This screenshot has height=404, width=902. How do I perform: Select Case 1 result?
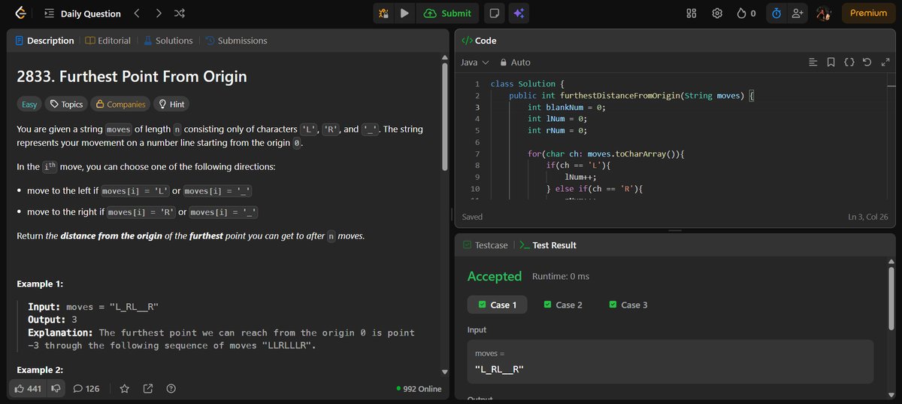tap(497, 305)
